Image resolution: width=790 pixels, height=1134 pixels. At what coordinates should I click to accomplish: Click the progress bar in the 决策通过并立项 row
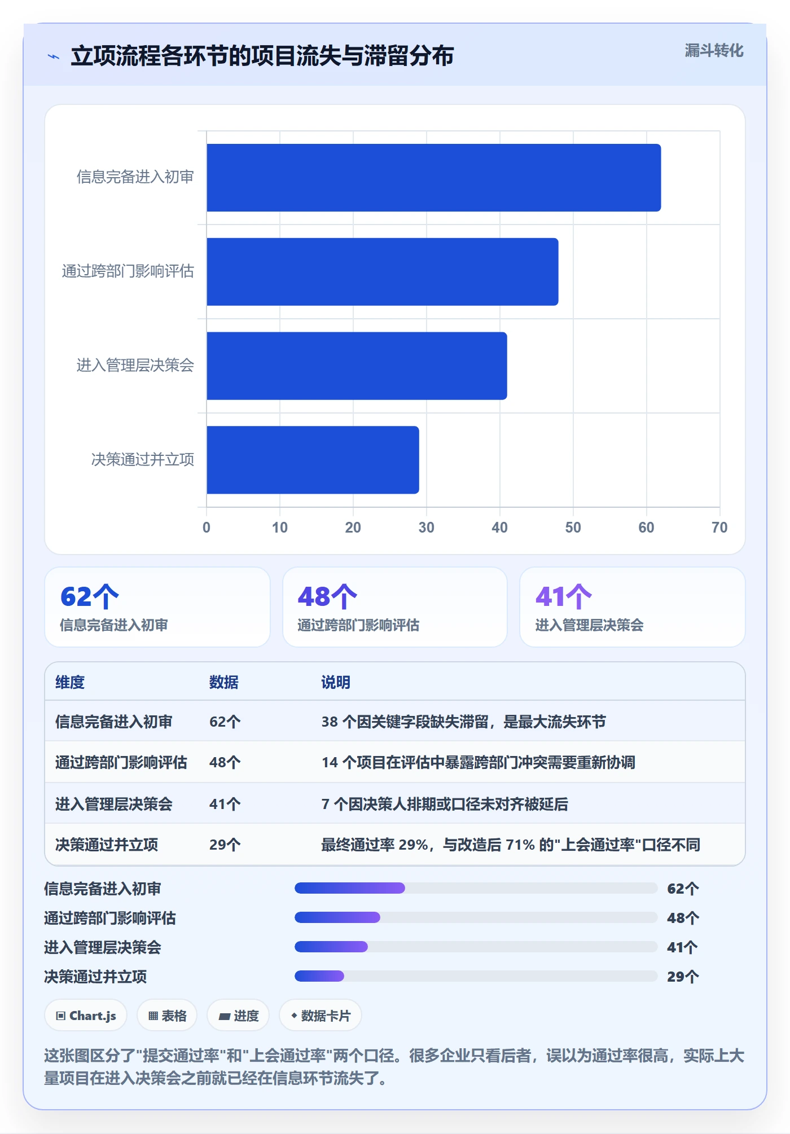pyautogui.click(x=476, y=976)
